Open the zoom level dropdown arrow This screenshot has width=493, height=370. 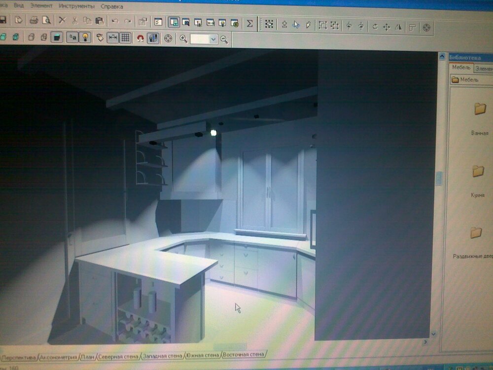click(213, 39)
